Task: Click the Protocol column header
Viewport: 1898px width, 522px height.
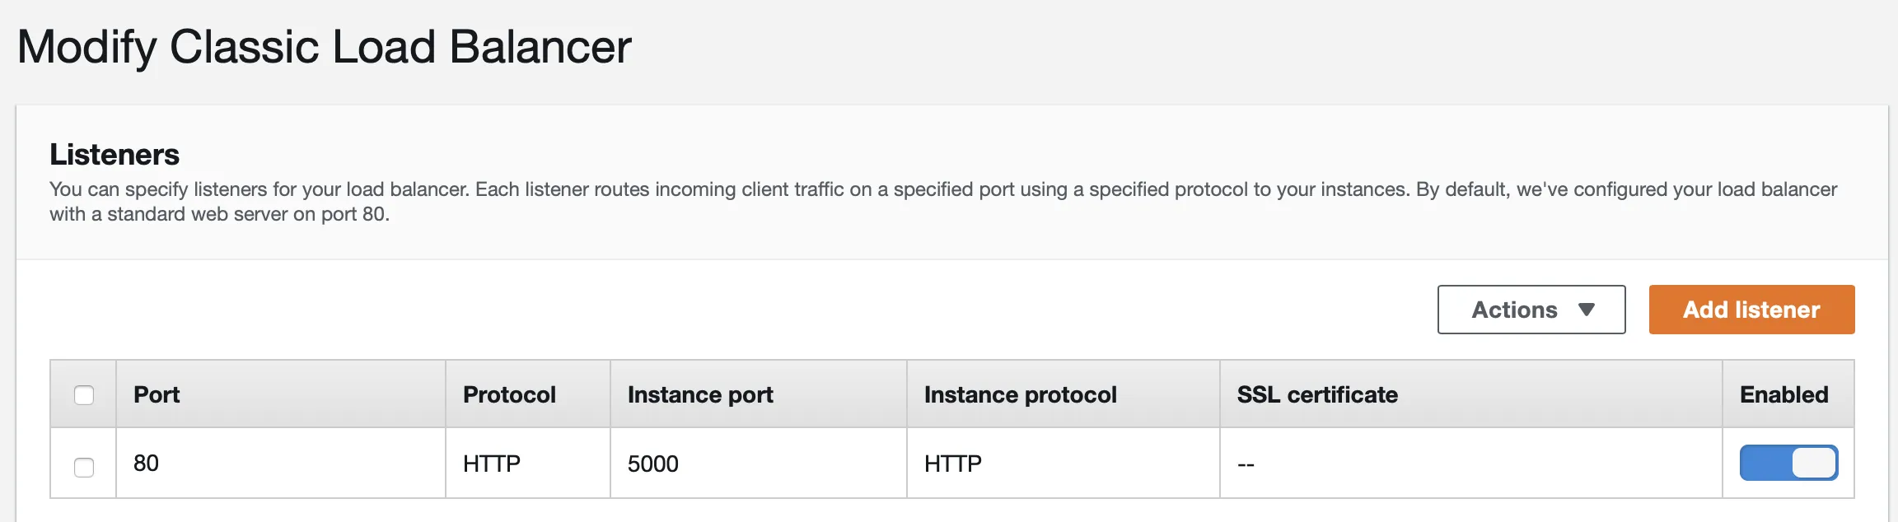Action: [x=509, y=395]
